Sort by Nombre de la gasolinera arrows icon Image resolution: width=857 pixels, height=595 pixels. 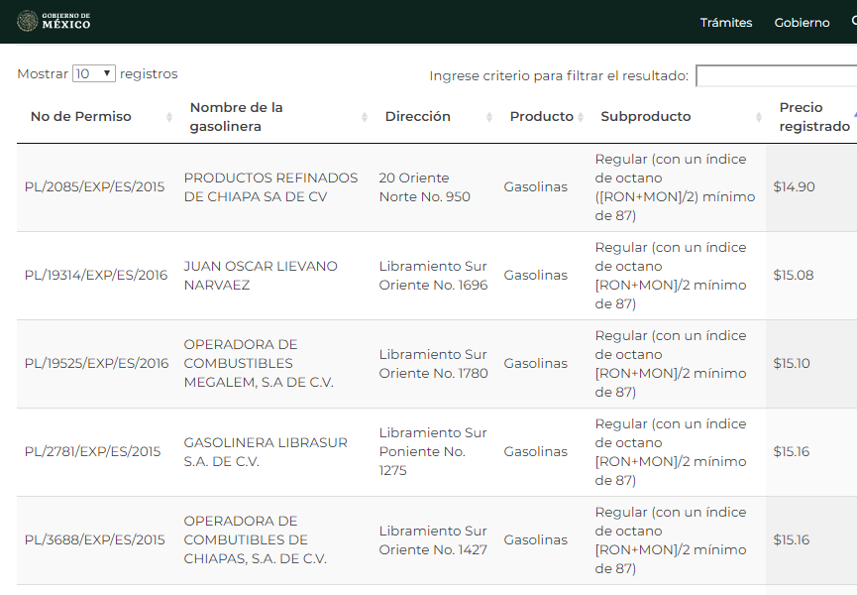[x=365, y=116]
